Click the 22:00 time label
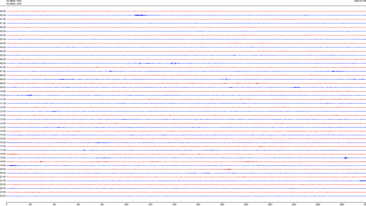366x206 pixels. tap(3, 185)
